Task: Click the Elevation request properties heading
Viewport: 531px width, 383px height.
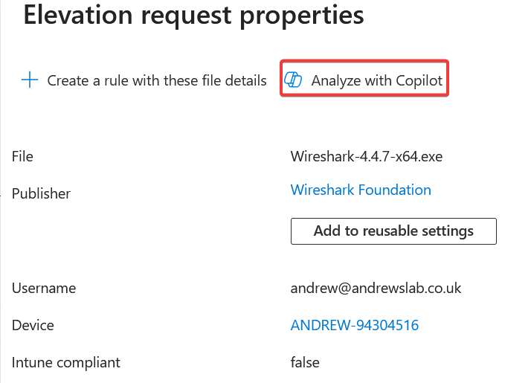Action: (193, 15)
